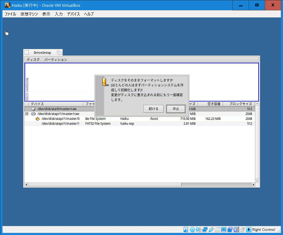The height and width of the screenshot is (235, 283).
Task: Click 続ける button to continue formatting
Action: 154,109
